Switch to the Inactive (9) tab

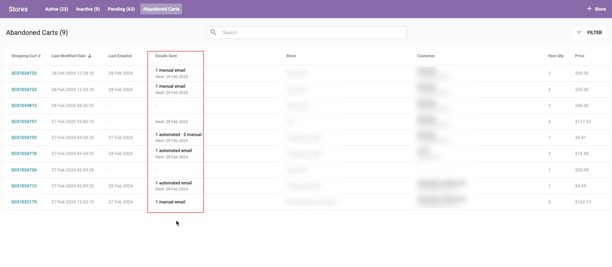coord(88,9)
